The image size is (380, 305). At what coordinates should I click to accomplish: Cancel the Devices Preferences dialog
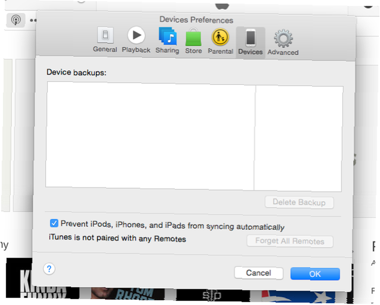(258, 273)
